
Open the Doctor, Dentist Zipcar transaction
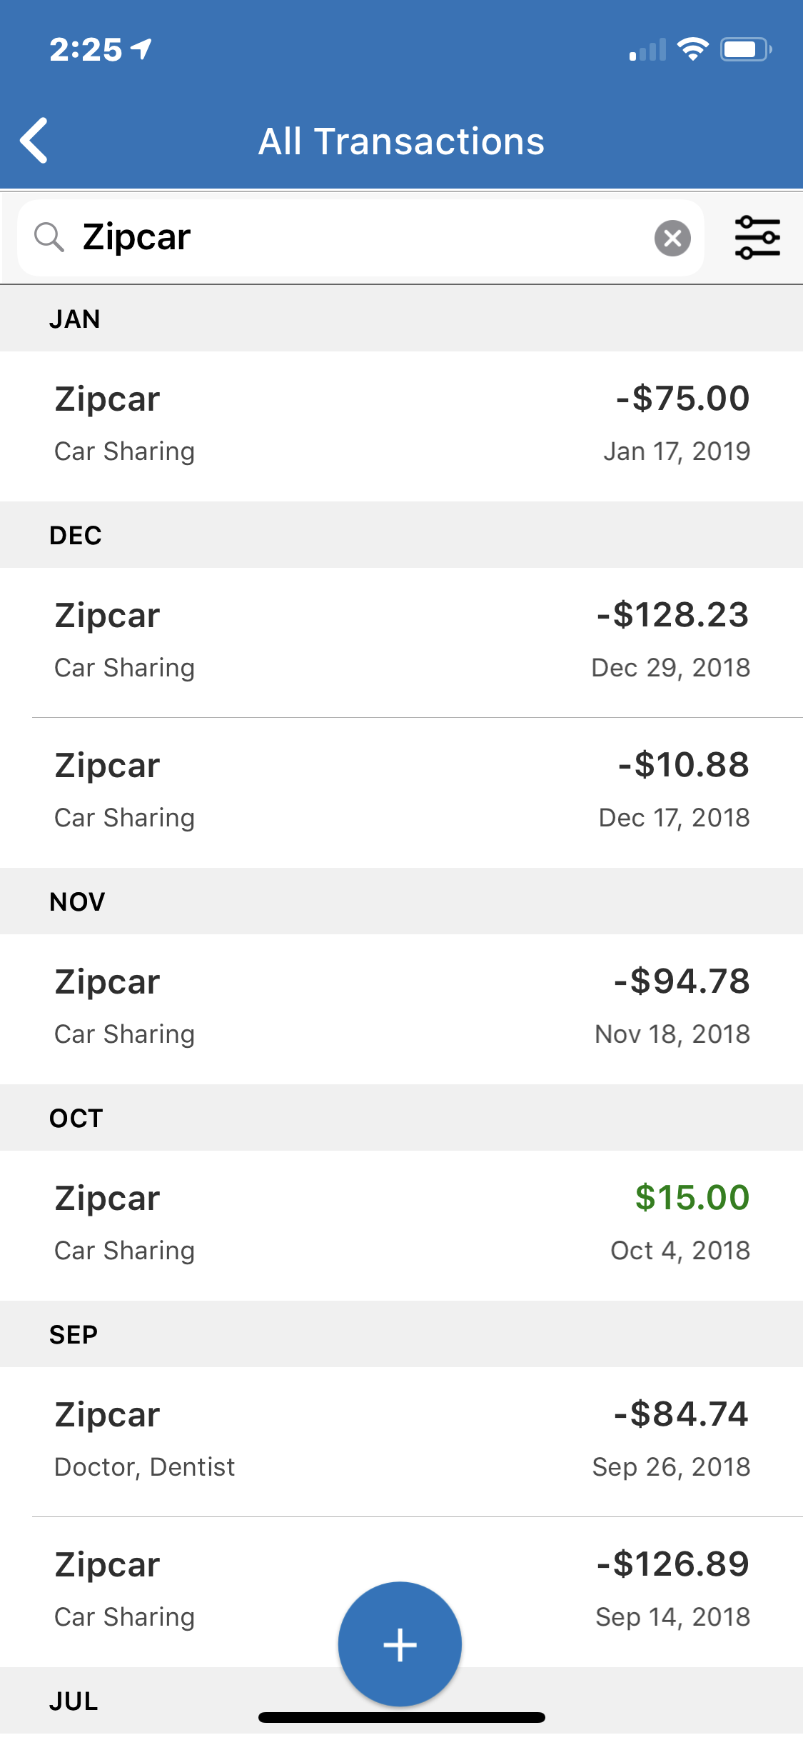tap(401, 1441)
